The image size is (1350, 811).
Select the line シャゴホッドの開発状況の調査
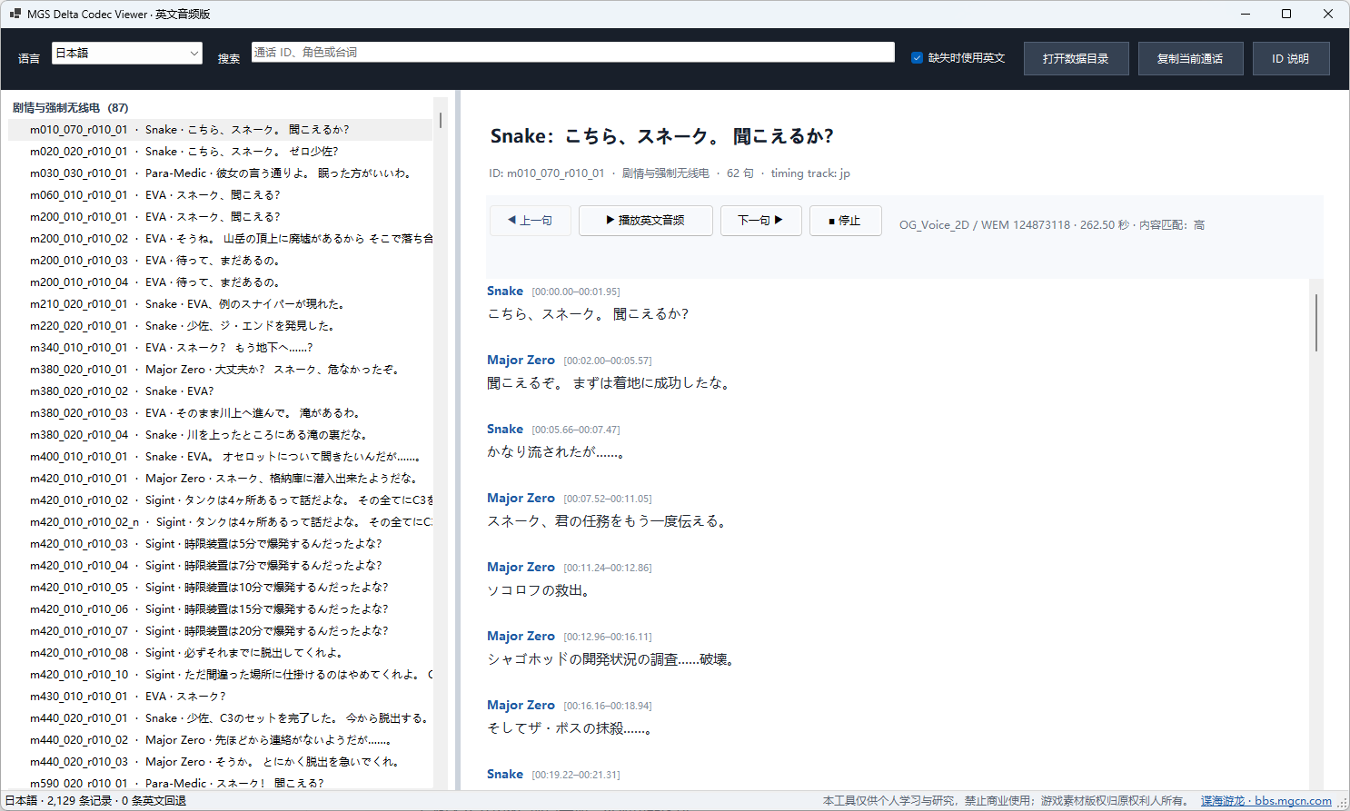click(610, 659)
